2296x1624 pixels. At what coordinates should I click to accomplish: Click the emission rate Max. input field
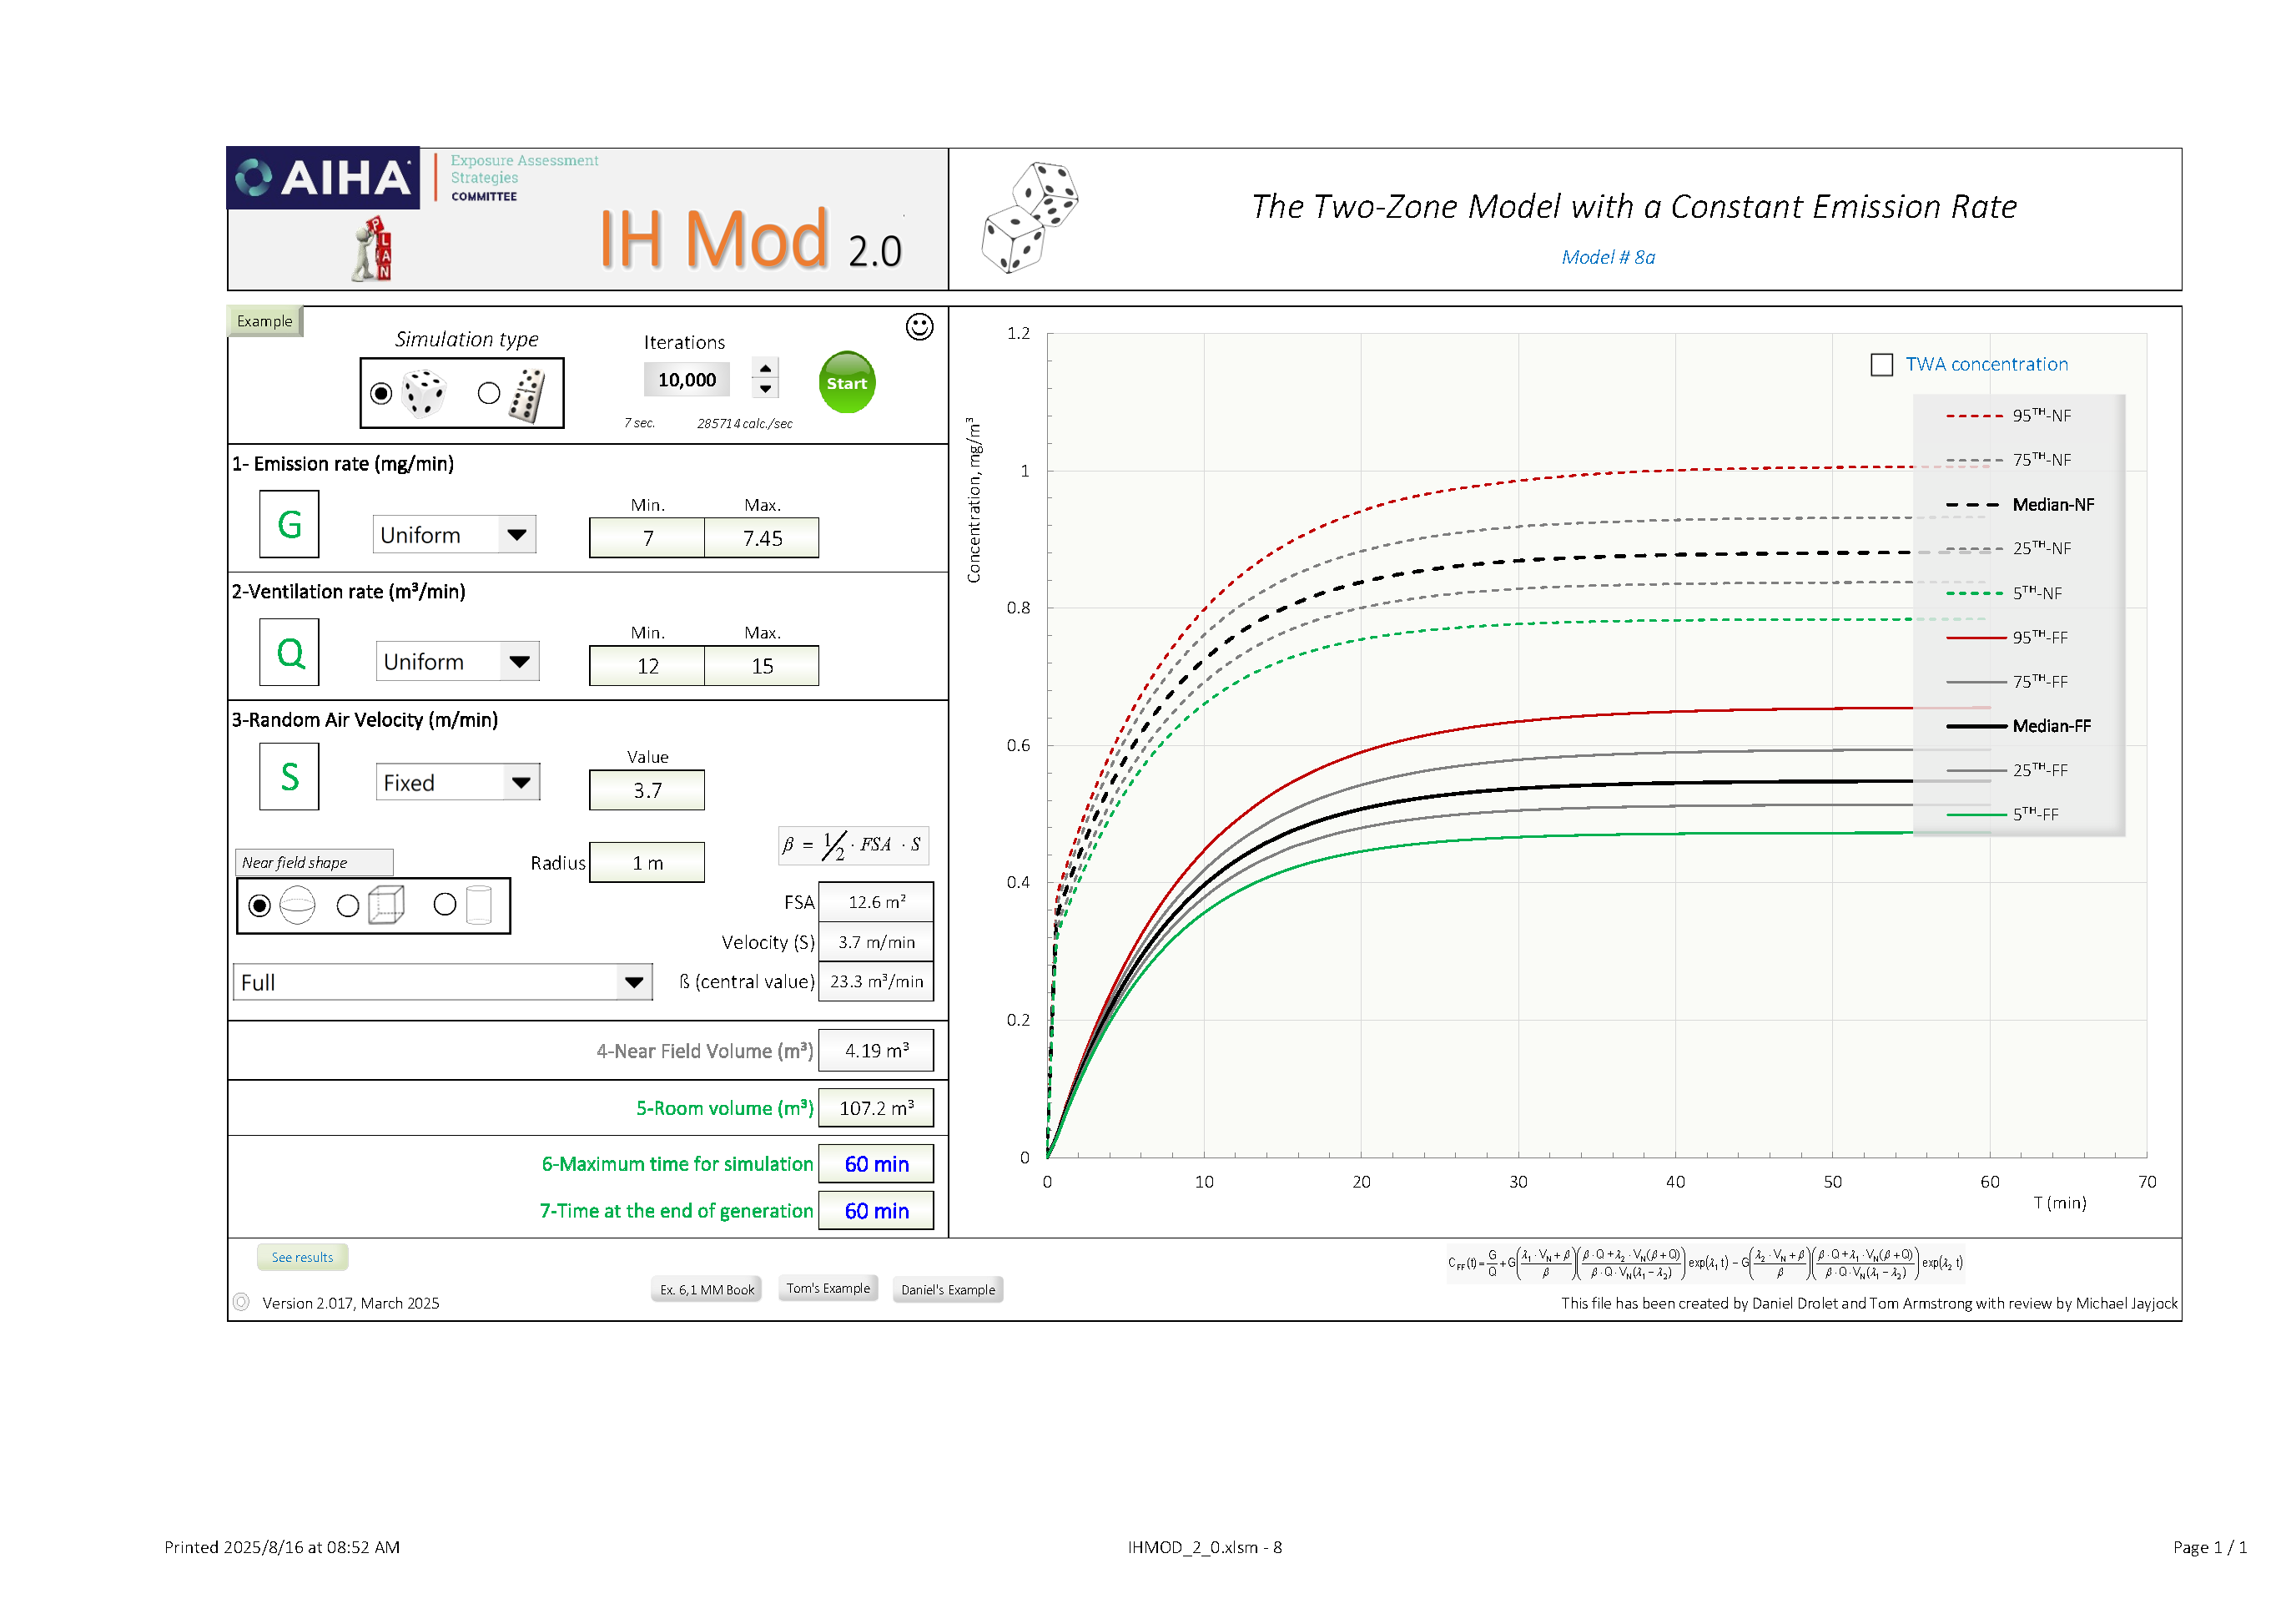762,538
